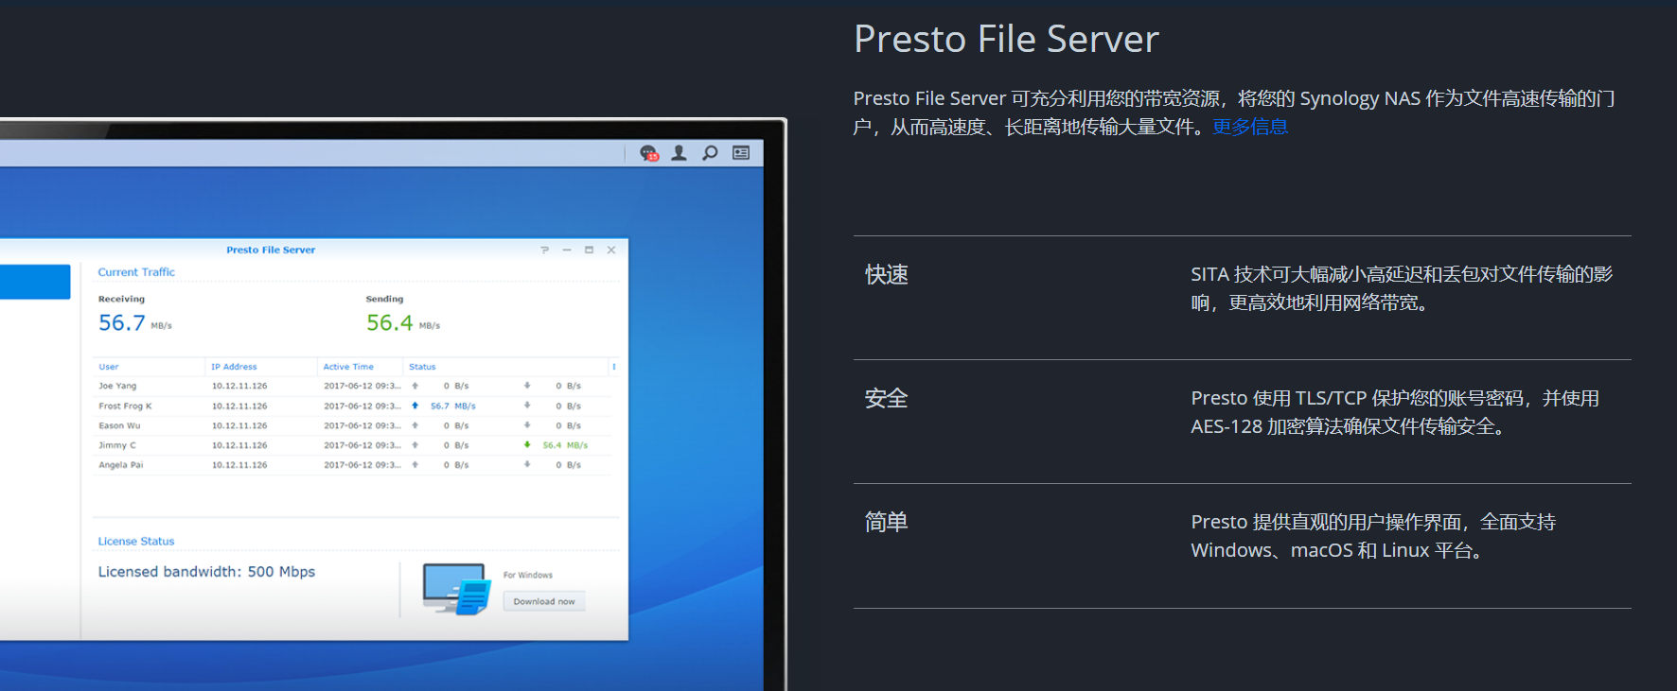Viewport: 1677px width, 691px height.
Task: Open the search magnifier icon
Action: click(710, 153)
